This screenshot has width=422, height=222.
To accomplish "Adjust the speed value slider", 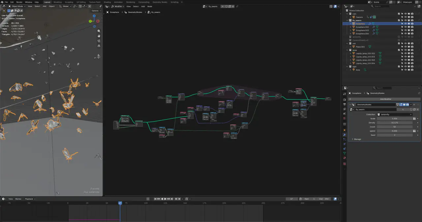I will pyautogui.click(x=395, y=131).
